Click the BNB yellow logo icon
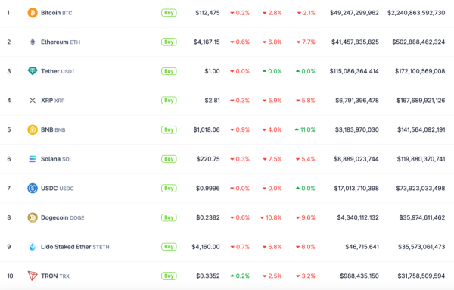The width and height of the screenshot is (454, 290). (x=33, y=129)
